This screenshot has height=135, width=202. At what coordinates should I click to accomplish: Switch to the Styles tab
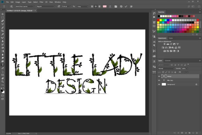point(171,38)
